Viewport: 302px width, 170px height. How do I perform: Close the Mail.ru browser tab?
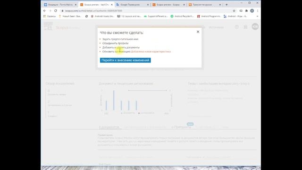tap(75, 5)
